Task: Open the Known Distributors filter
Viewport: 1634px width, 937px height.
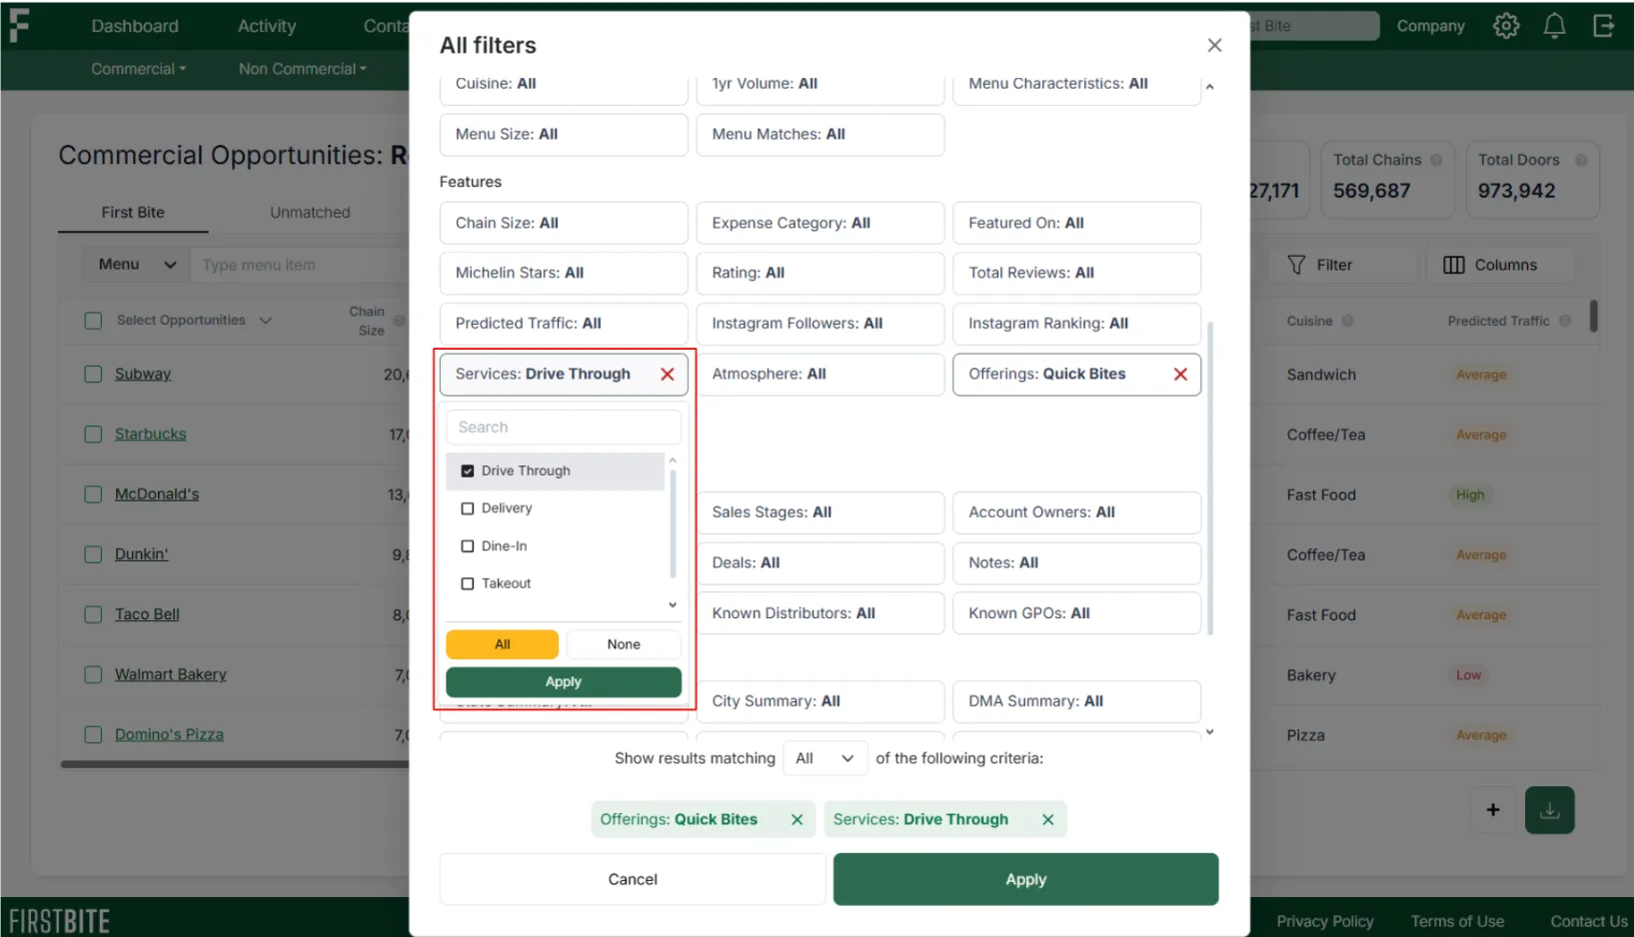Action: [820, 613]
